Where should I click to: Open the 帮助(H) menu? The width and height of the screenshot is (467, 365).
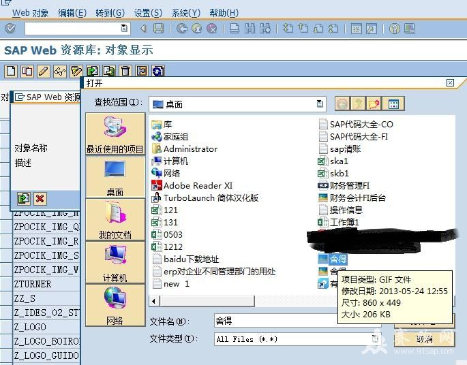(224, 13)
